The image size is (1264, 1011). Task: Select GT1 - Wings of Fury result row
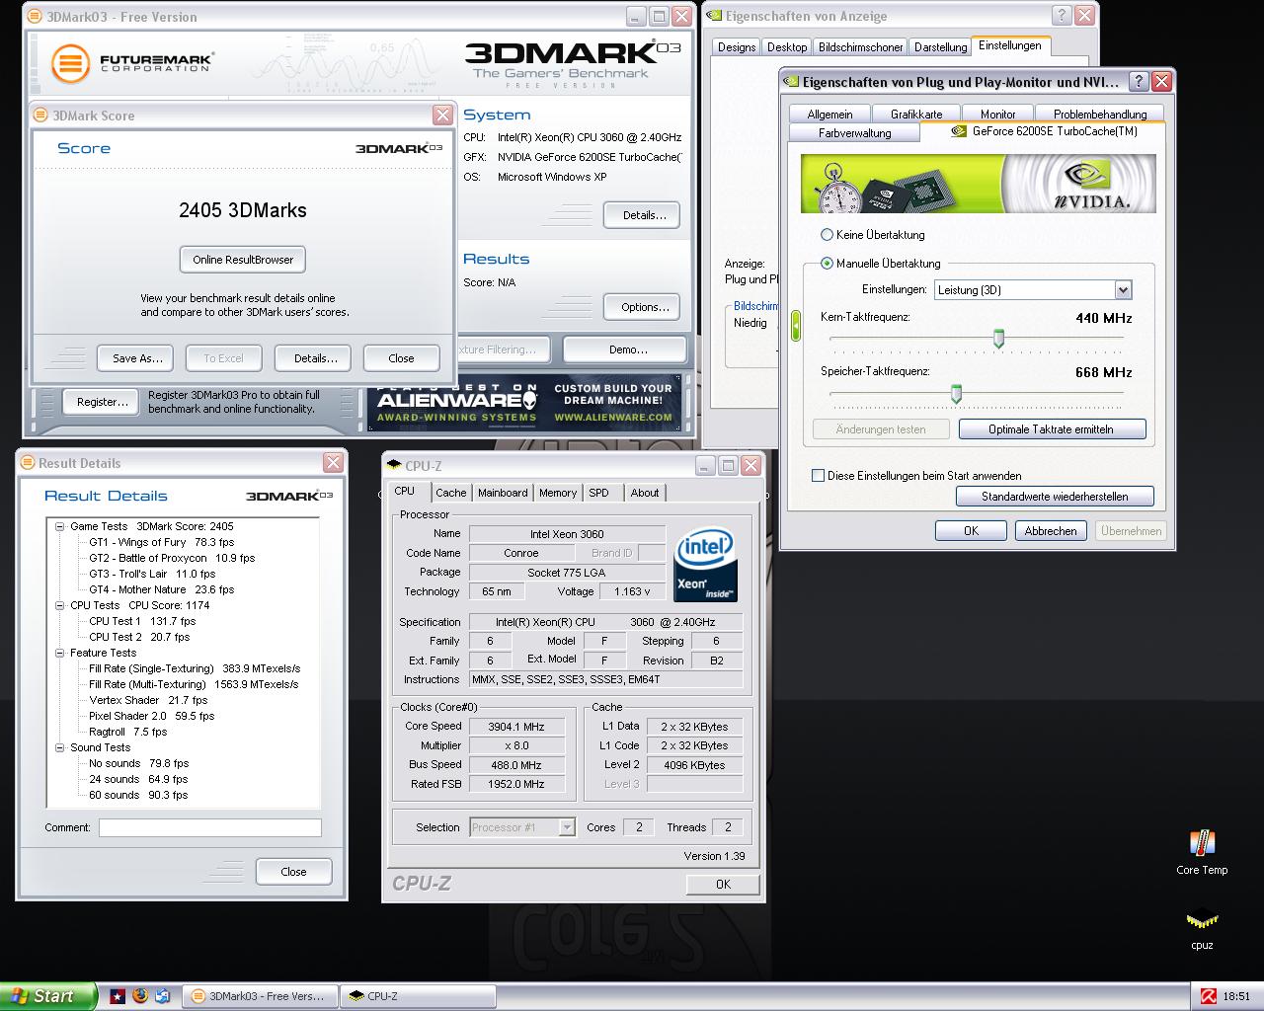pos(162,542)
